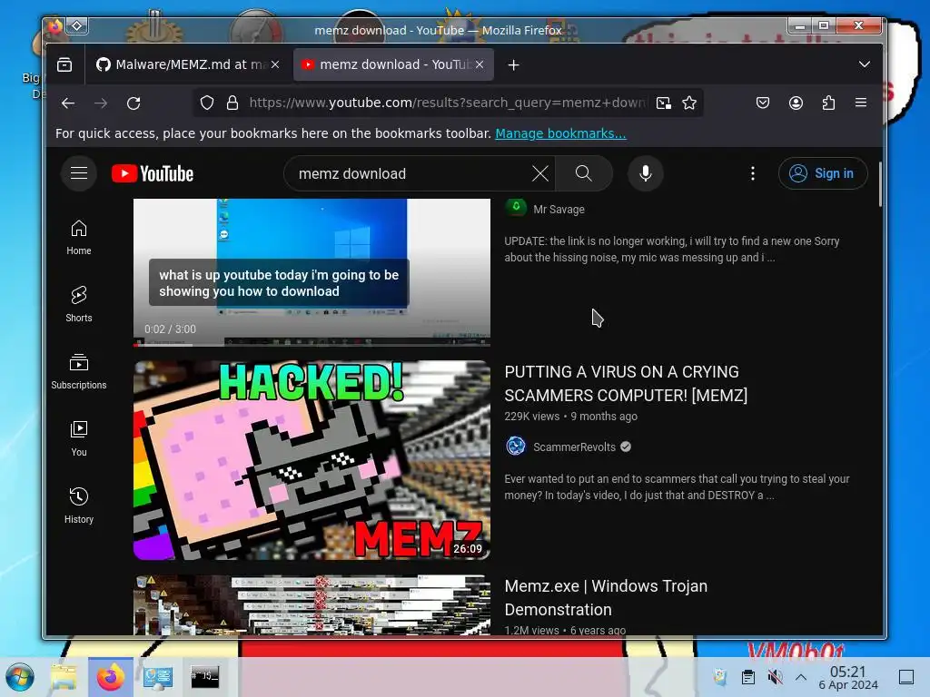Click the URL address bar text

(448, 103)
